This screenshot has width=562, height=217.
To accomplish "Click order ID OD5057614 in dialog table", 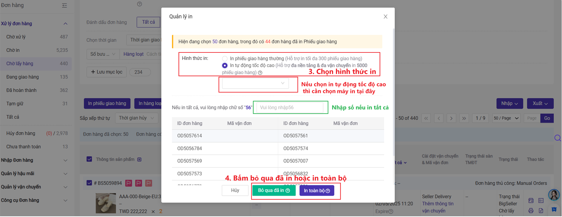I will click(190, 136).
